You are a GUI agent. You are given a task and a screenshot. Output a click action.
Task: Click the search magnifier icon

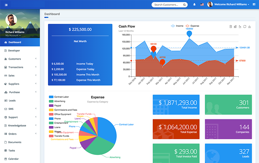[x=184, y=5]
